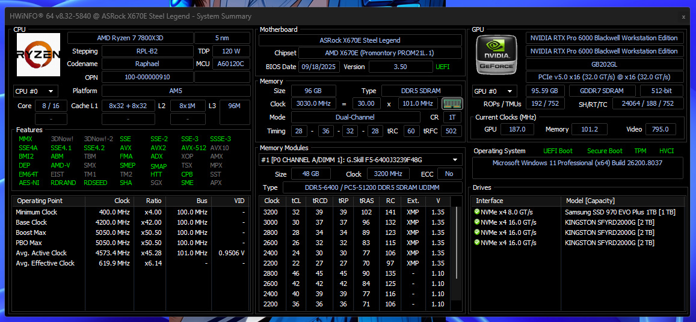Image resolution: width=696 pixels, height=322 pixels.
Task: Click the green UEFI label in Motherboard
Action: click(443, 67)
